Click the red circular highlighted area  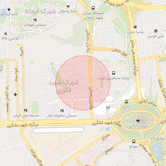coord(83,83)
